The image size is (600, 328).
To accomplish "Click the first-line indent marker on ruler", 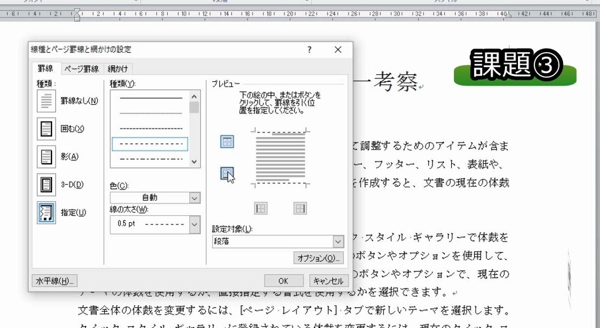I will [x=77, y=11].
